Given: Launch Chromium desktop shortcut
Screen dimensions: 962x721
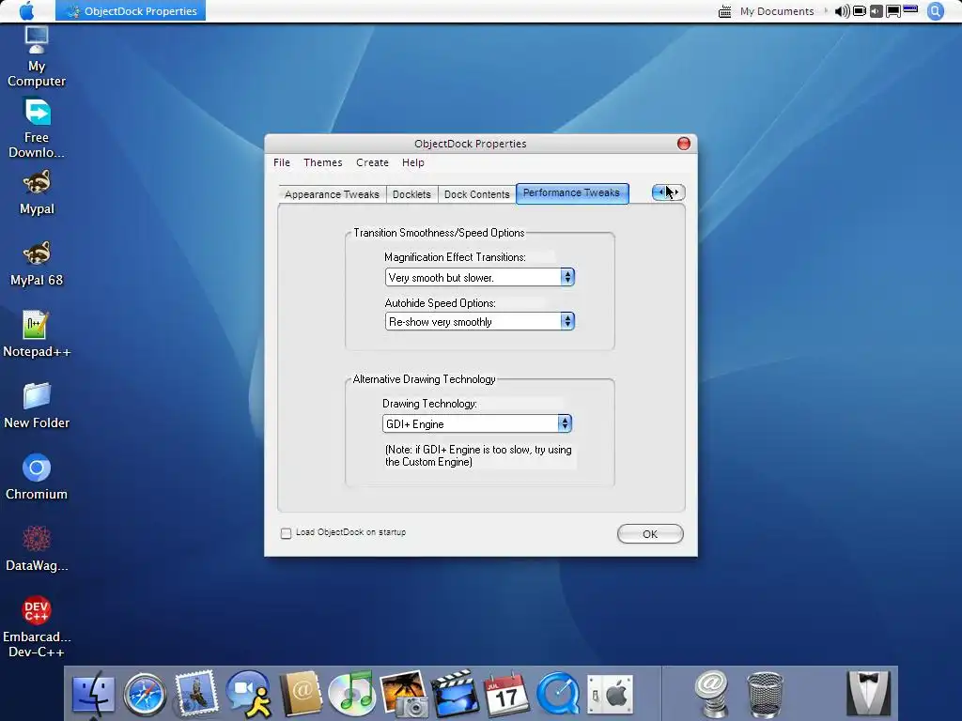Looking at the screenshot, I should 37,478.
